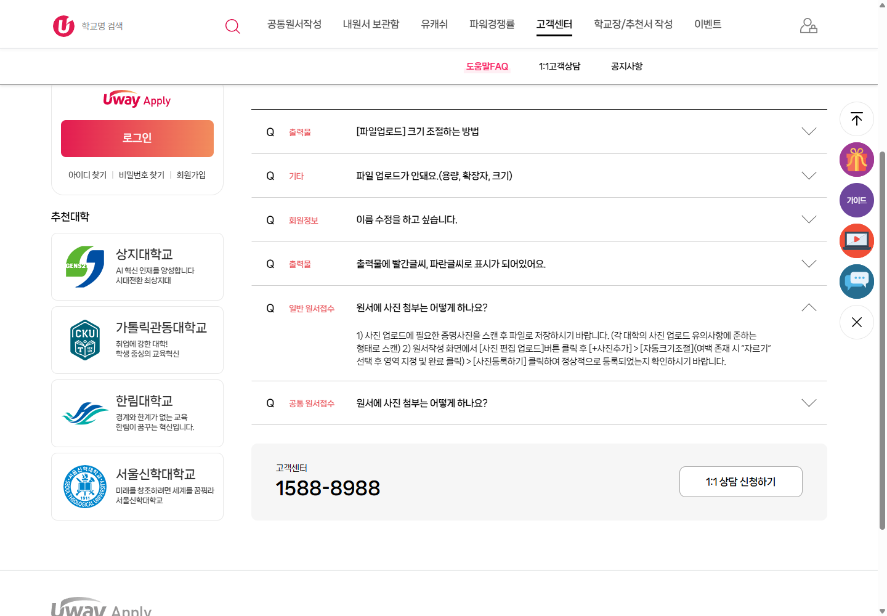Open the 파워경쟁률 menu
The width and height of the screenshot is (887, 616).
(492, 24)
